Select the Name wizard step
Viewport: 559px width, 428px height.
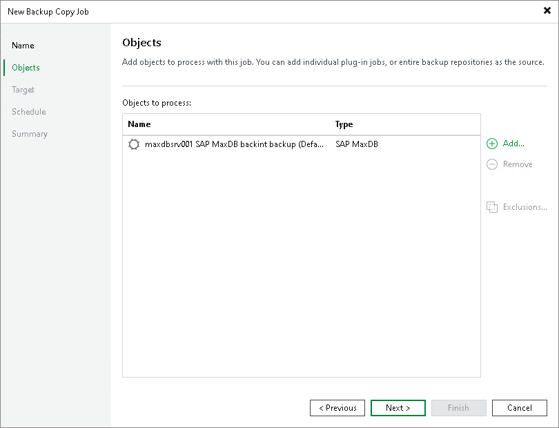pos(23,45)
